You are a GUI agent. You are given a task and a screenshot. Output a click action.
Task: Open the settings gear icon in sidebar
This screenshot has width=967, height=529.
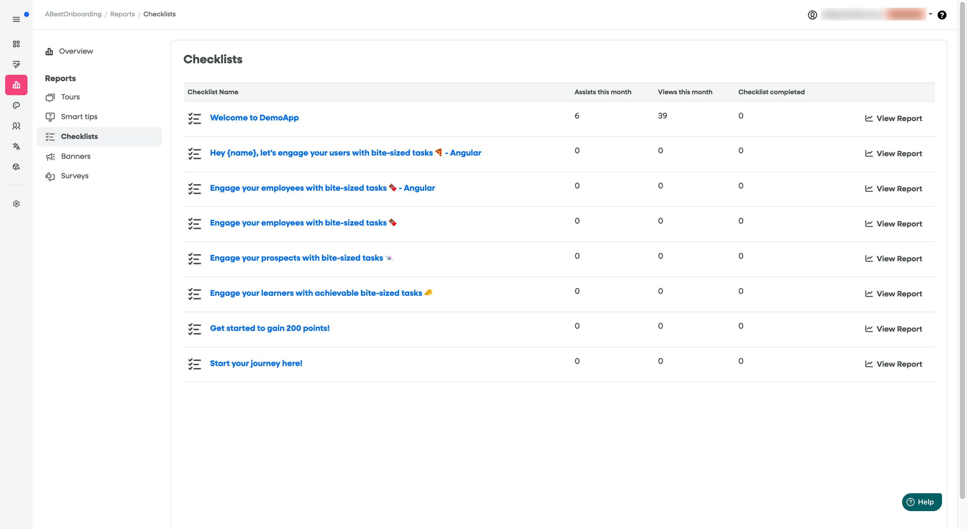pyautogui.click(x=16, y=203)
